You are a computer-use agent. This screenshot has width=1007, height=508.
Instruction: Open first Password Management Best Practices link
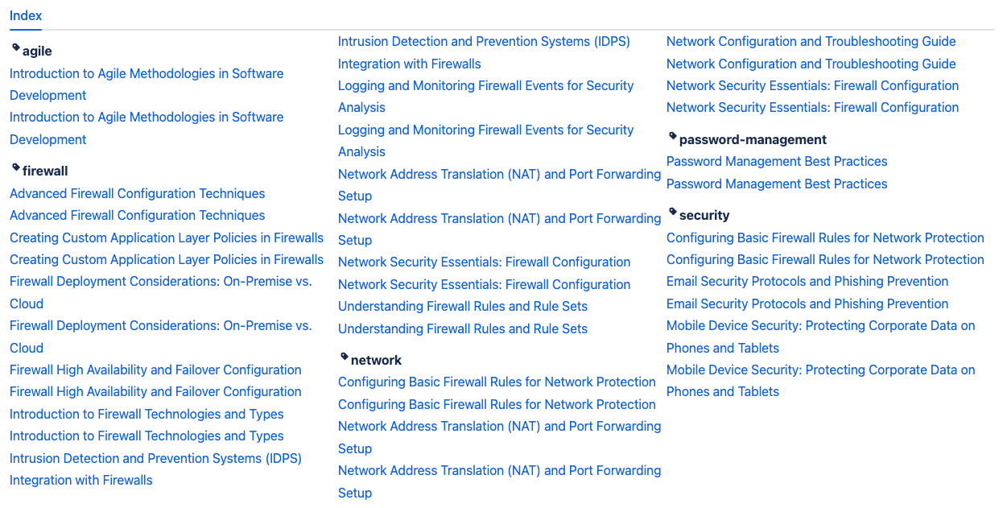coord(777,161)
